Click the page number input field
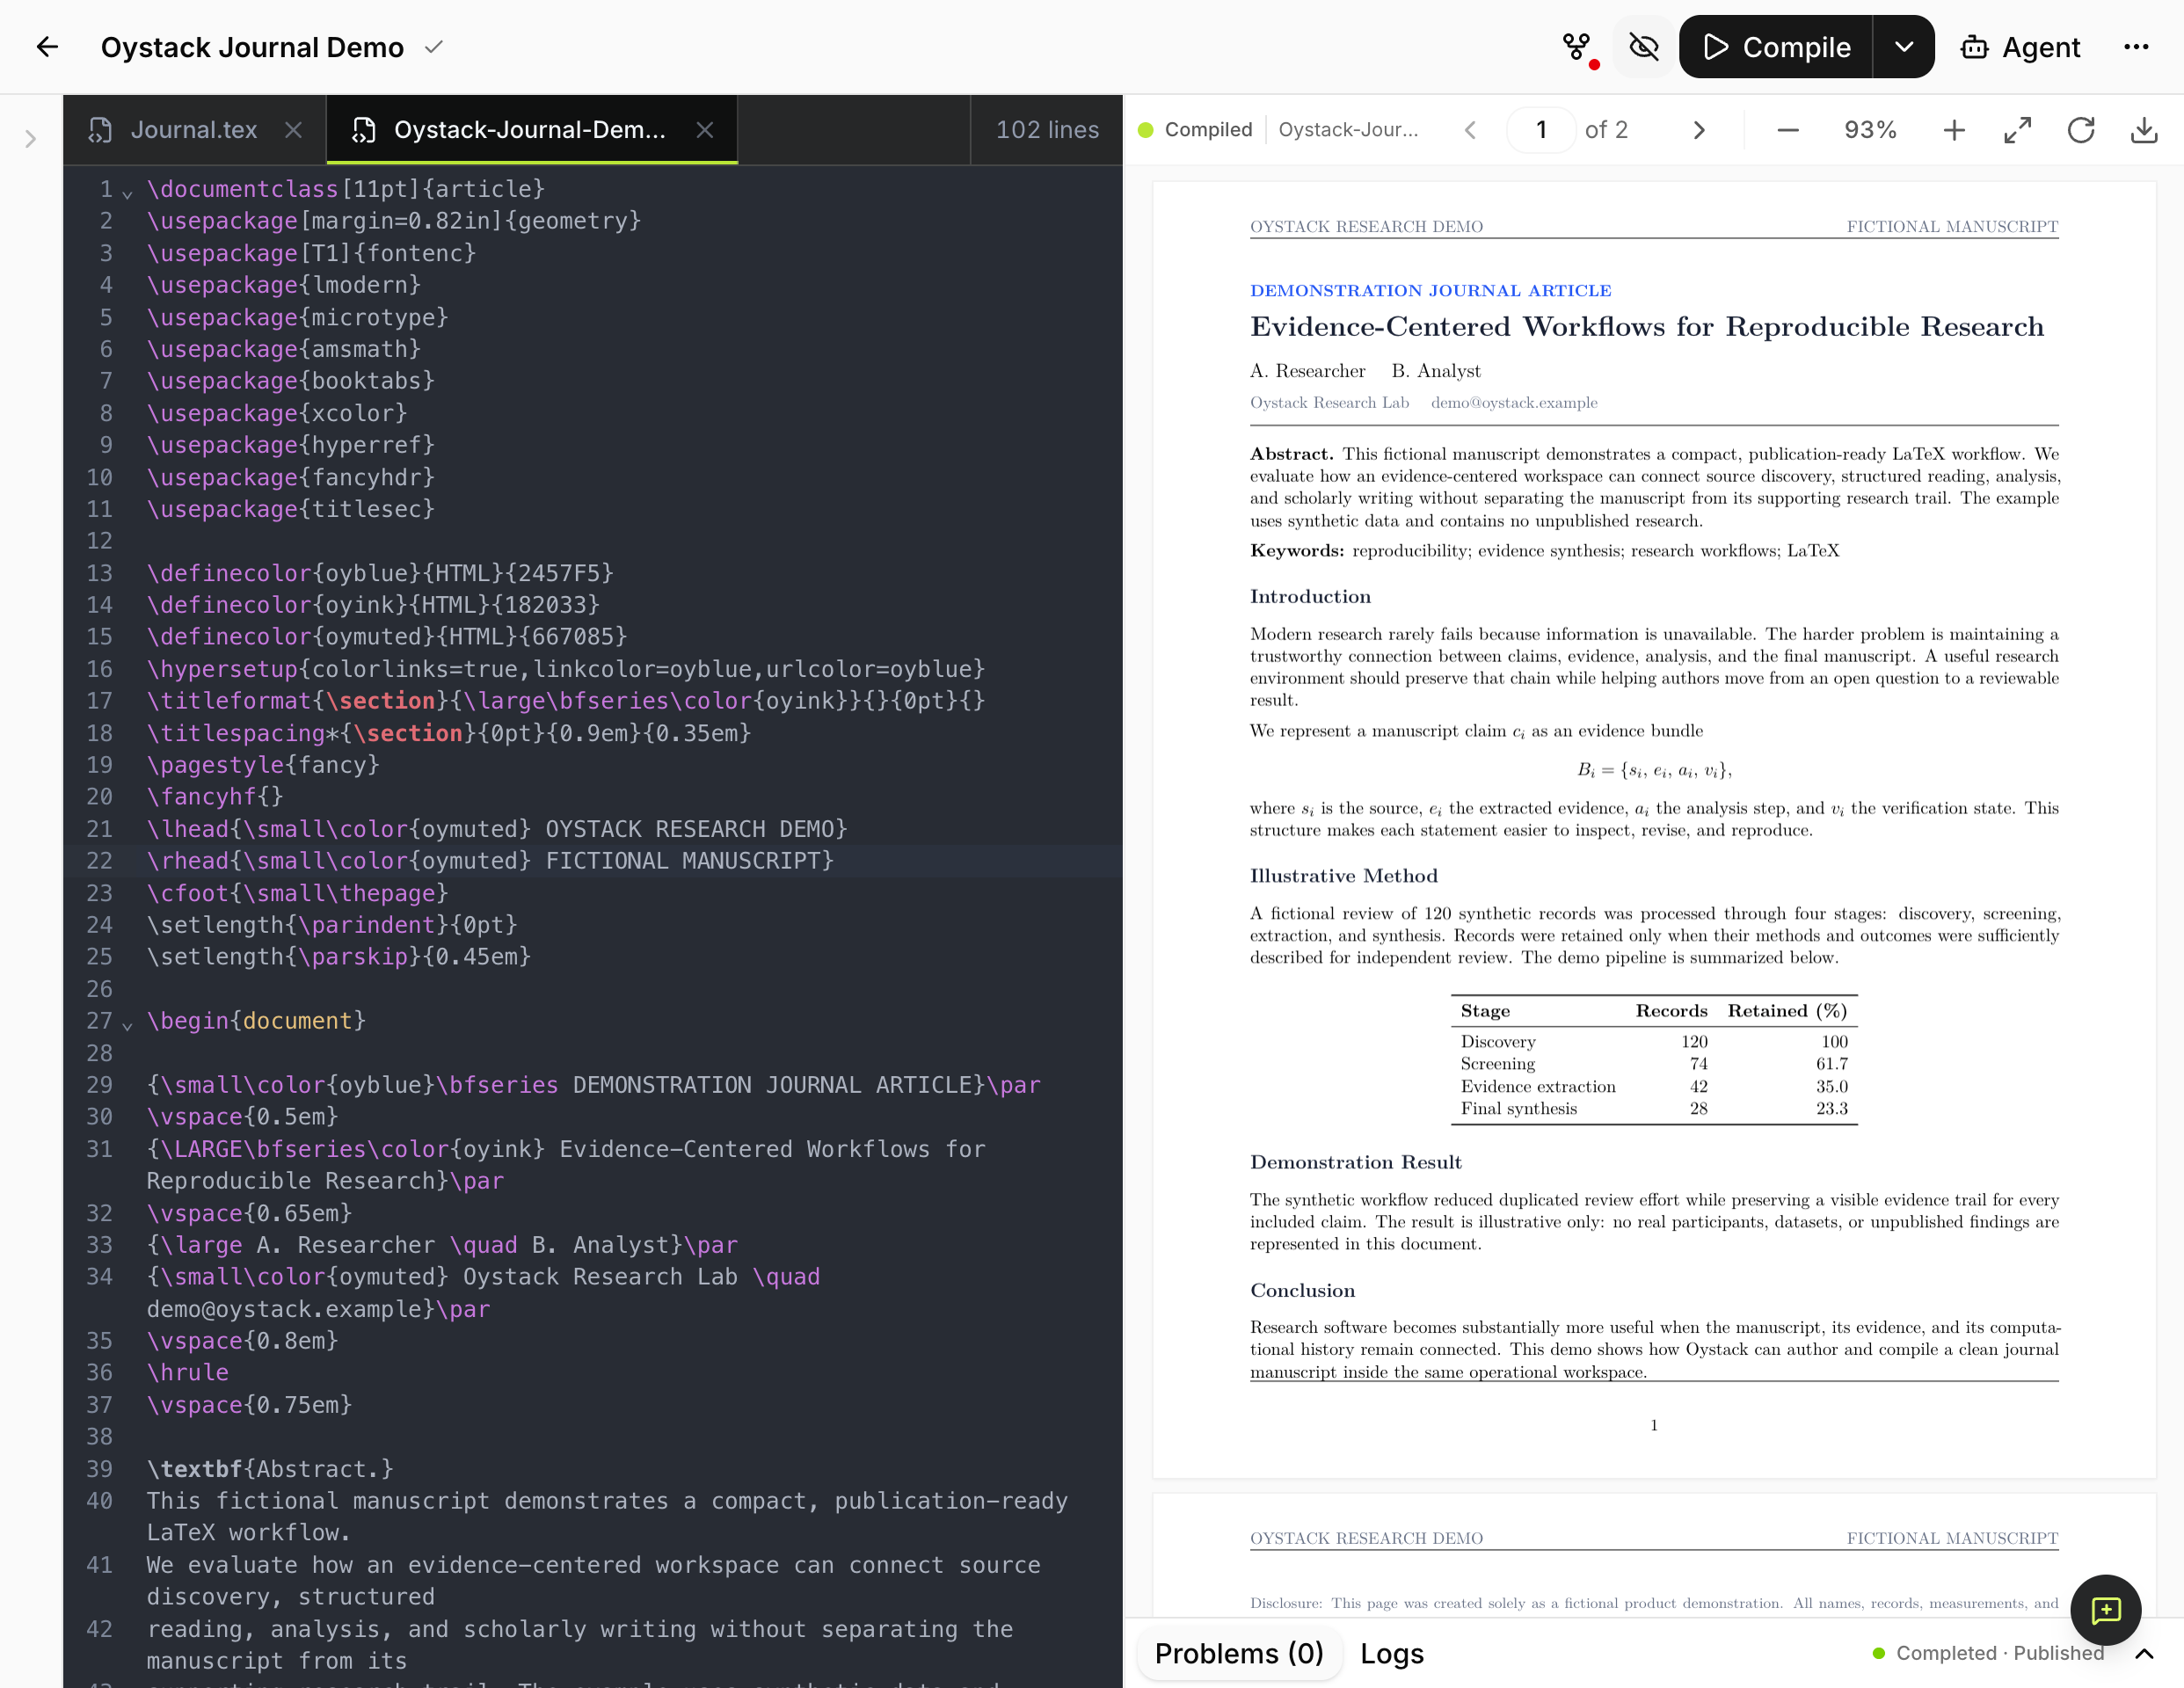The height and width of the screenshot is (1688, 2184). pos(1541,130)
